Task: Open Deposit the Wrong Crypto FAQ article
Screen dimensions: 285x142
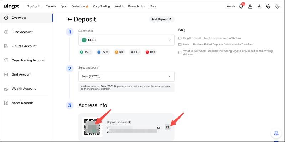Action: [228, 53]
